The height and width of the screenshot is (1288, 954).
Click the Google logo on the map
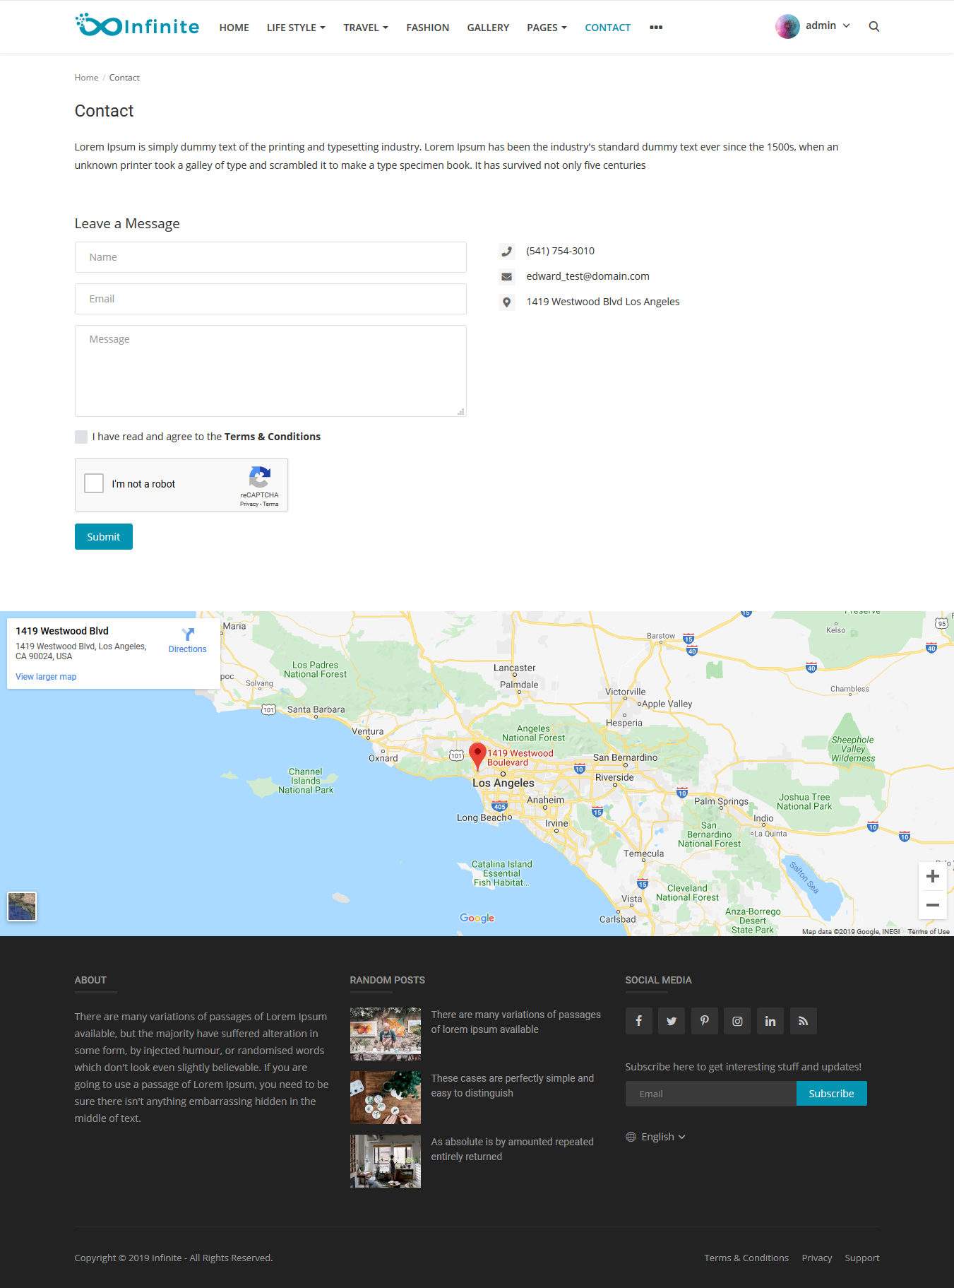tap(477, 918)
